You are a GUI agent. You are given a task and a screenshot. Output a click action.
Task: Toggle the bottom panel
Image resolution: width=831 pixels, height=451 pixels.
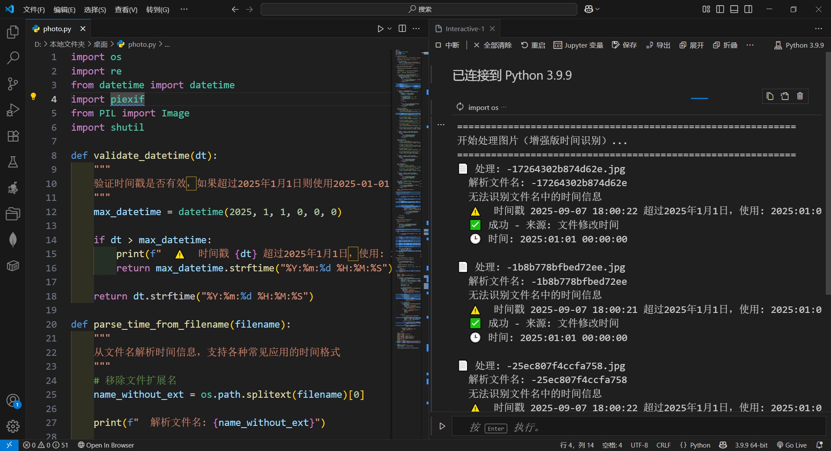pyautogui.click(x=734, y=9)
